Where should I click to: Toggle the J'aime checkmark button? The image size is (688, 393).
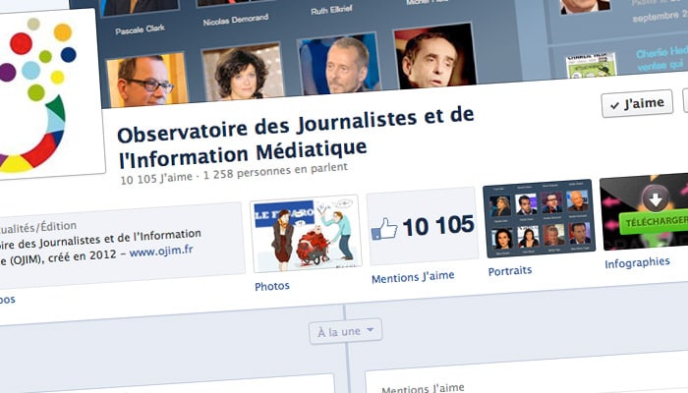637,103
